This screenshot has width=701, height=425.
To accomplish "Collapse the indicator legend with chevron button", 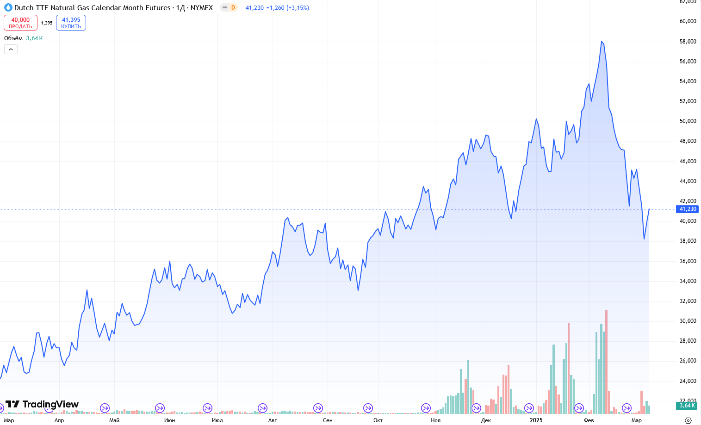I will click(11, 49).
